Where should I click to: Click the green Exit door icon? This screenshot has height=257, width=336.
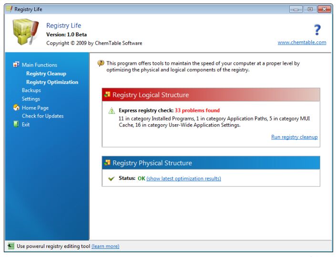pos(16,124)
